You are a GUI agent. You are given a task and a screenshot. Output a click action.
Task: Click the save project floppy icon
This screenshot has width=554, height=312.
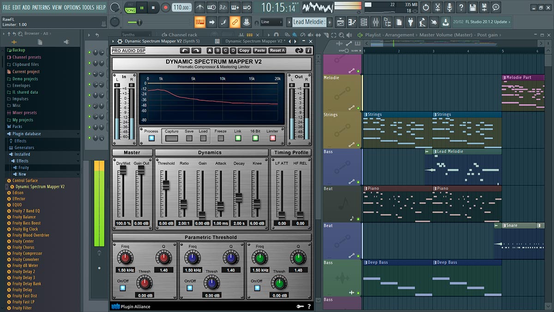472,7
